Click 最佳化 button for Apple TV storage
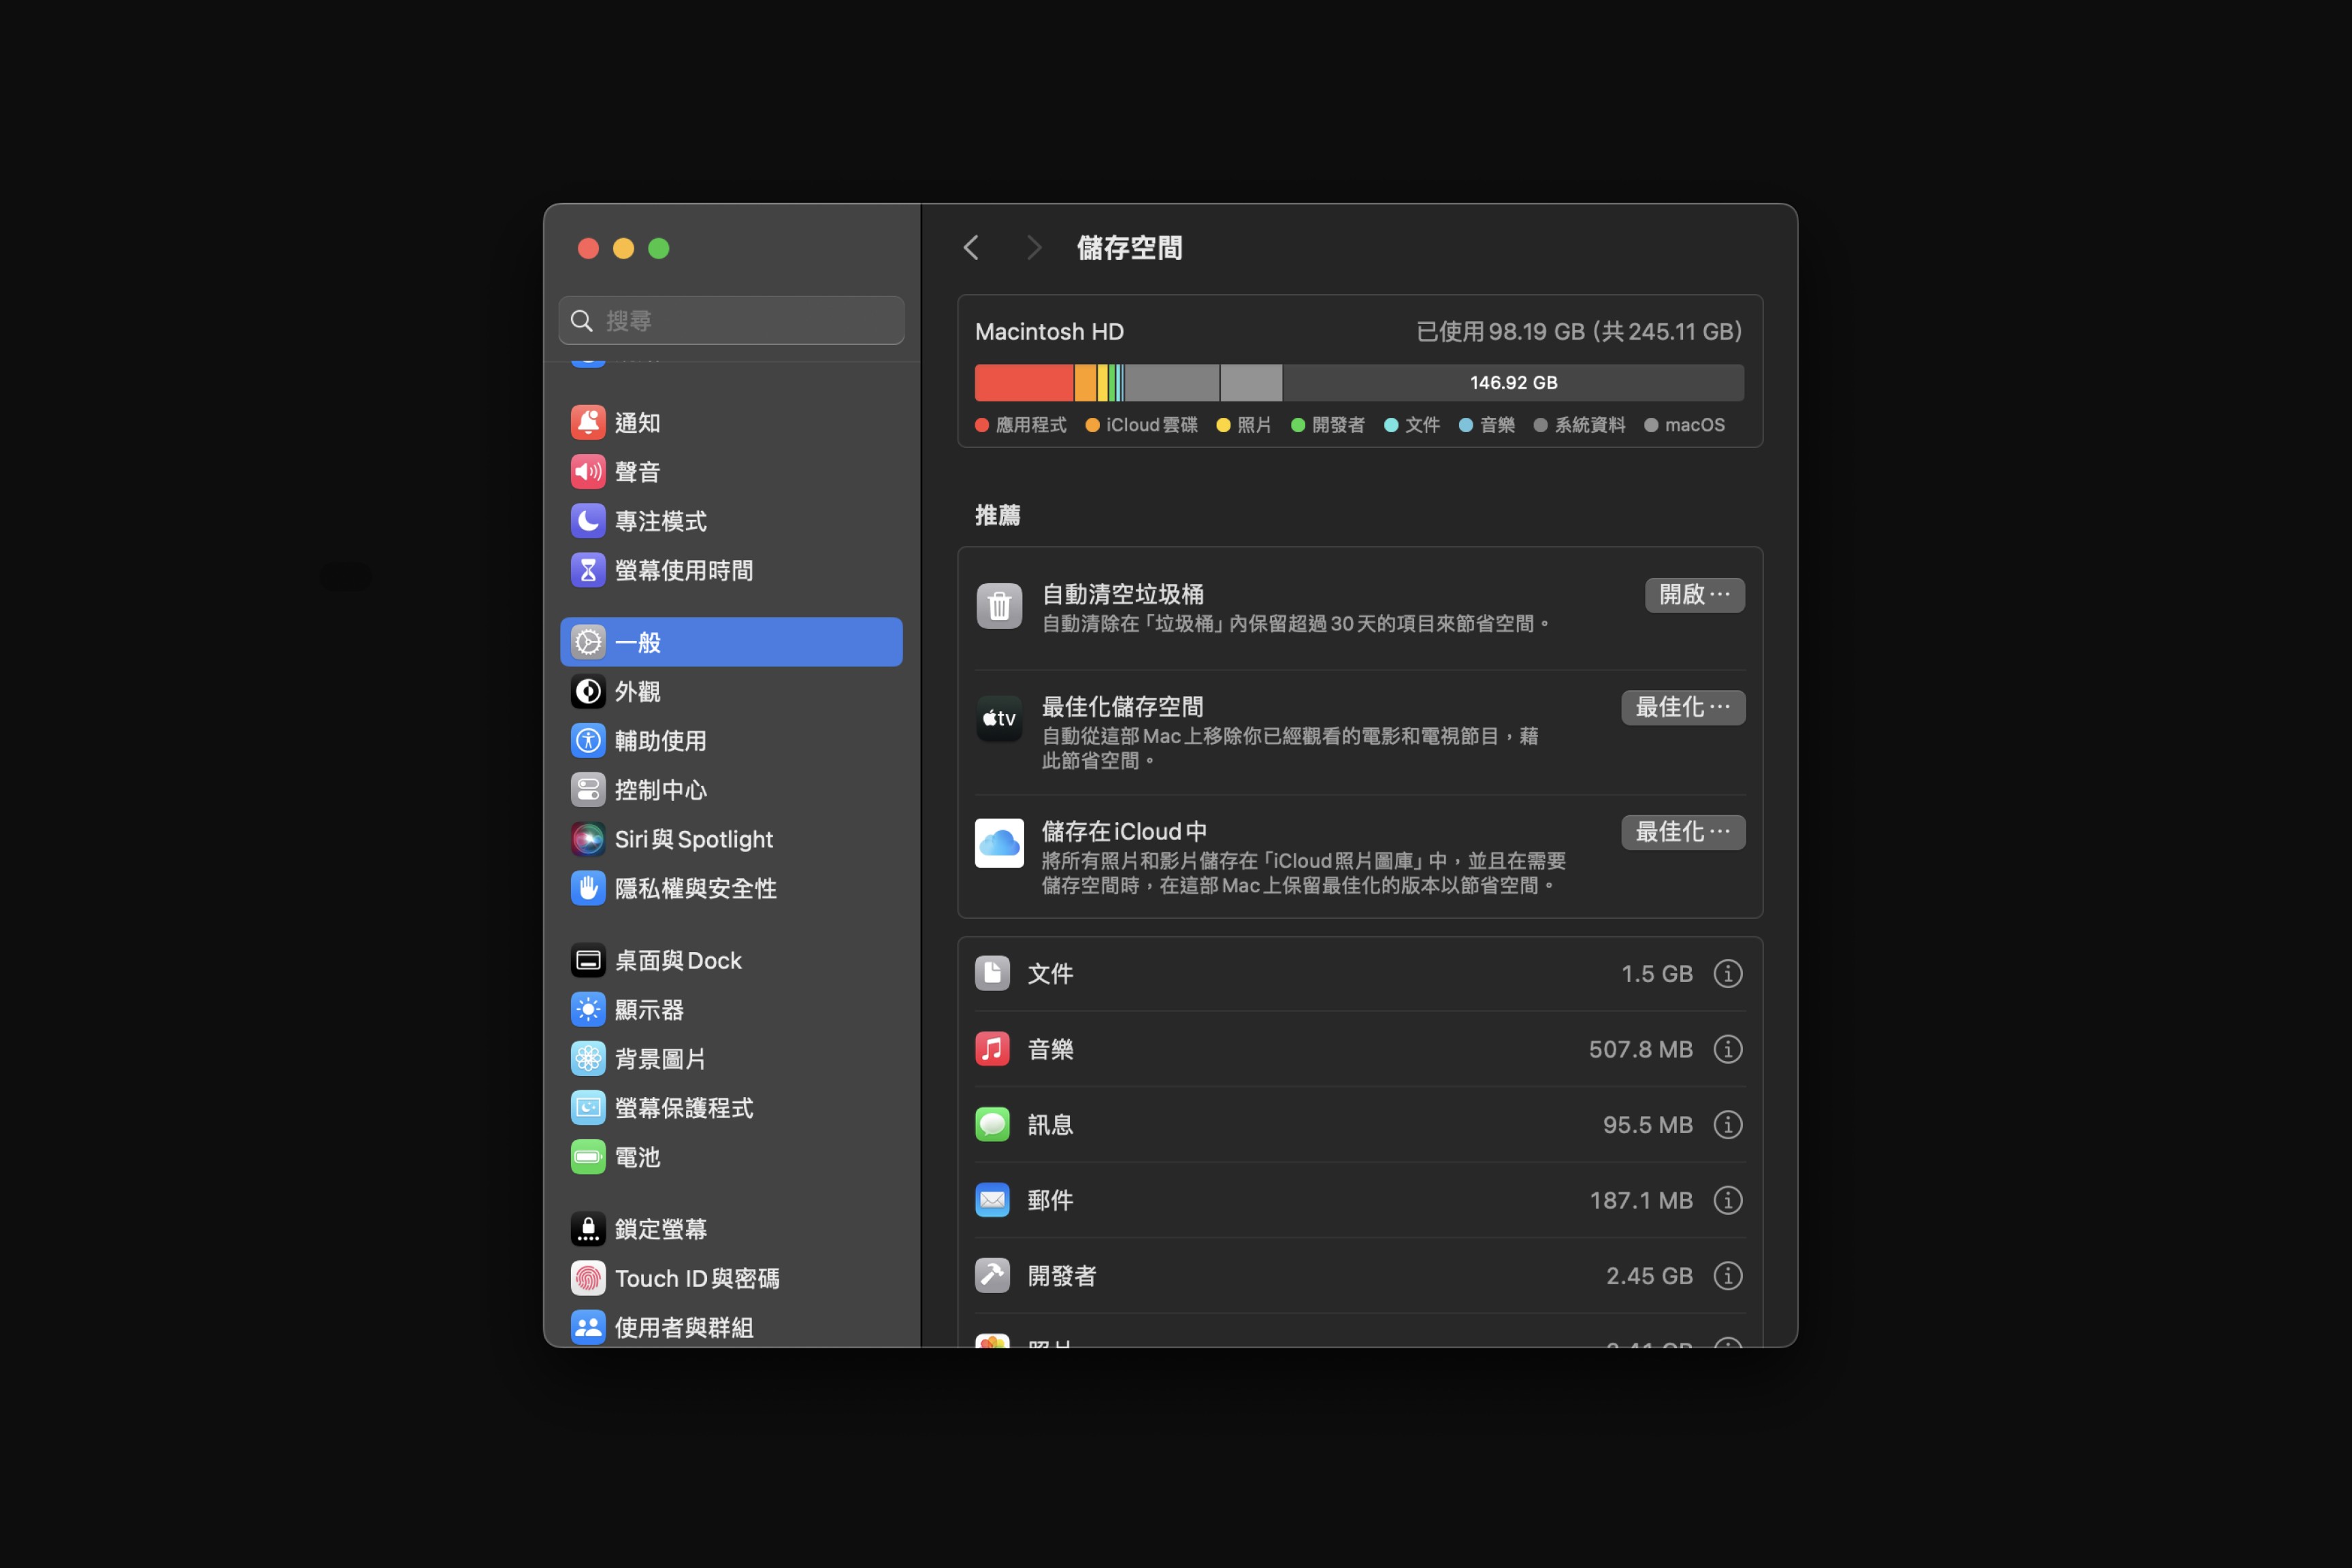2352x1568 pixels. [x=1682, y=708]
